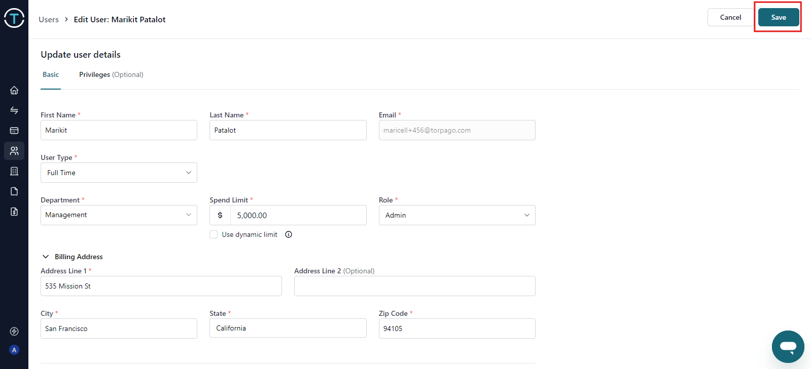
Task: Switch to the Privileges tab
Action: click(111, 74)
